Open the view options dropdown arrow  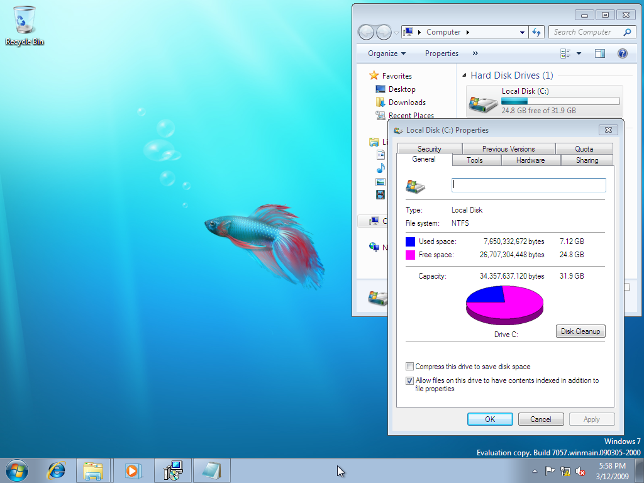click(579, 53)
